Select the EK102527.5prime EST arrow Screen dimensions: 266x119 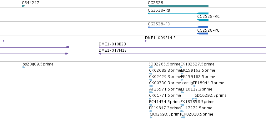point(181,67)
